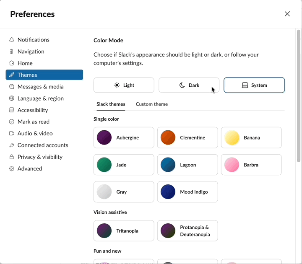Open Connected accounts section
This screenshot has height=264, width=302.
(x=43, y=145)
